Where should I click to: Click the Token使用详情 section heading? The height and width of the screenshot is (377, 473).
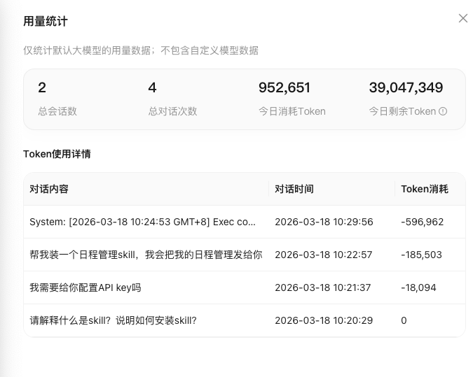click(57, 154)
